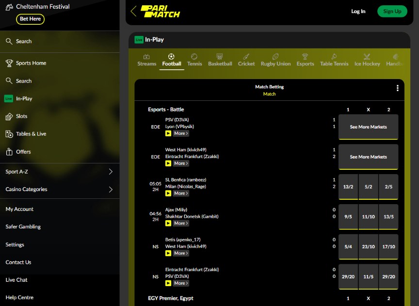Select the Football tab
Image resolution: width=419 pixels, height=306 pixels.
tap(172, 60)
